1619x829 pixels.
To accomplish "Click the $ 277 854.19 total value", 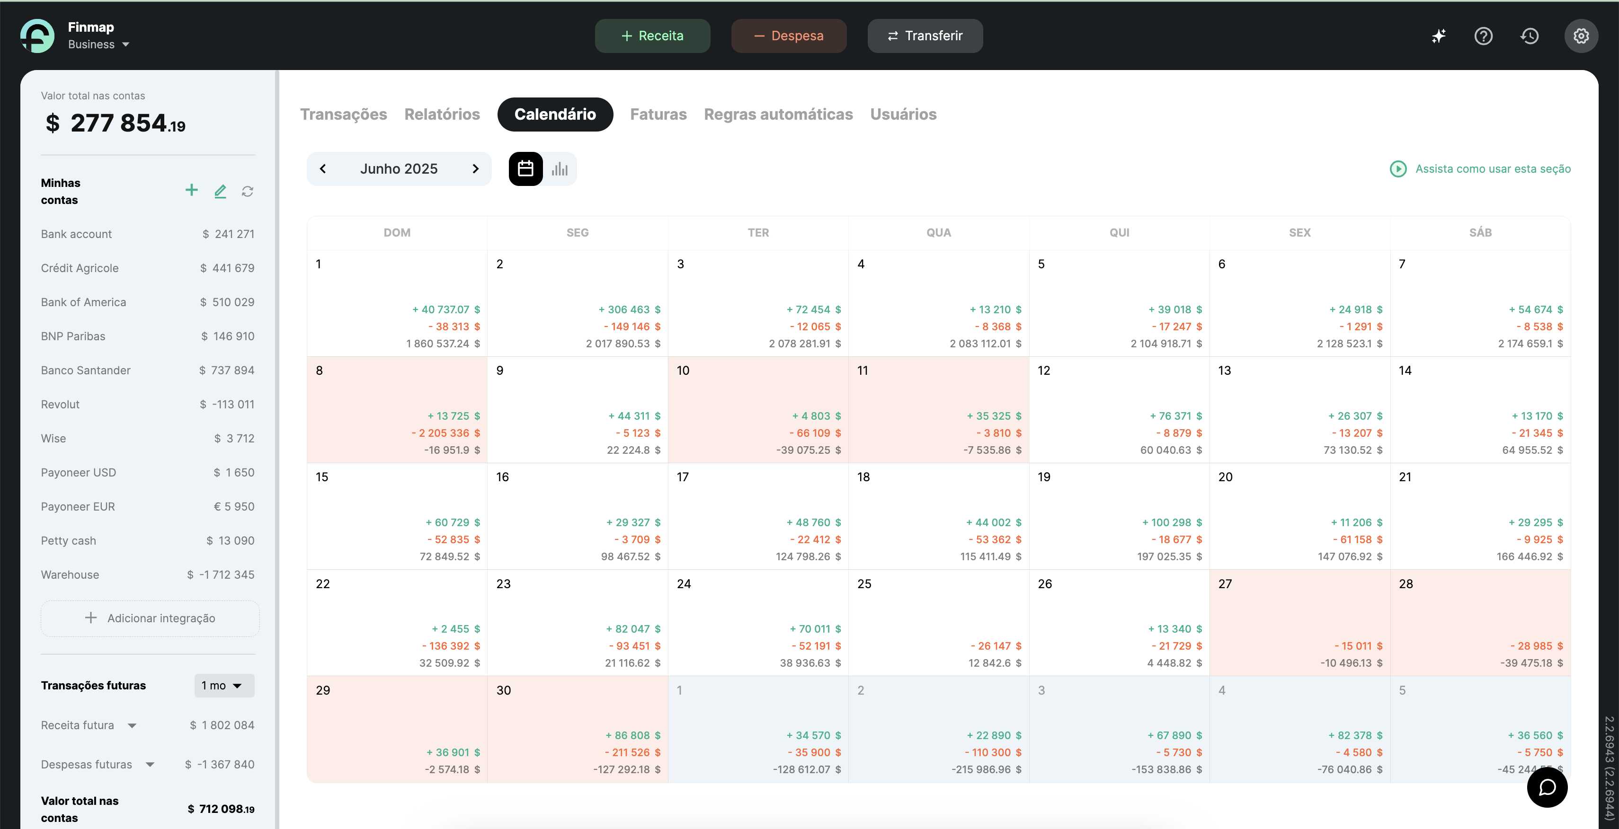I will pos(115,123).
